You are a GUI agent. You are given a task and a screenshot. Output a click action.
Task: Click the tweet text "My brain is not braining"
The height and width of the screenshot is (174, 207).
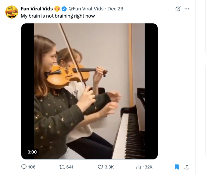click(58, 15)
